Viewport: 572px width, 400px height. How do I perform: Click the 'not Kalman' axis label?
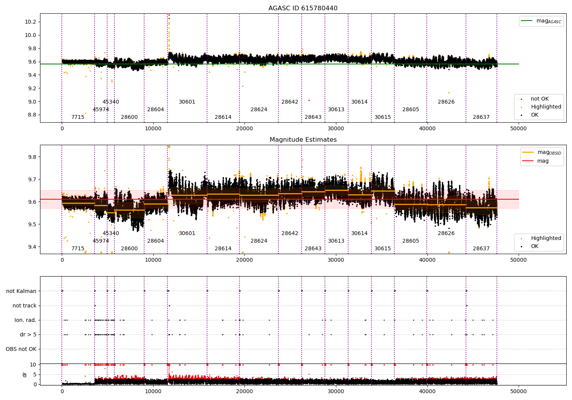coord(21,291)
